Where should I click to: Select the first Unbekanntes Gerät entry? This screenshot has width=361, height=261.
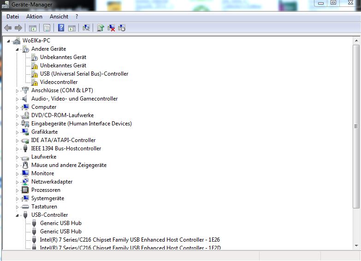point(63,57)
